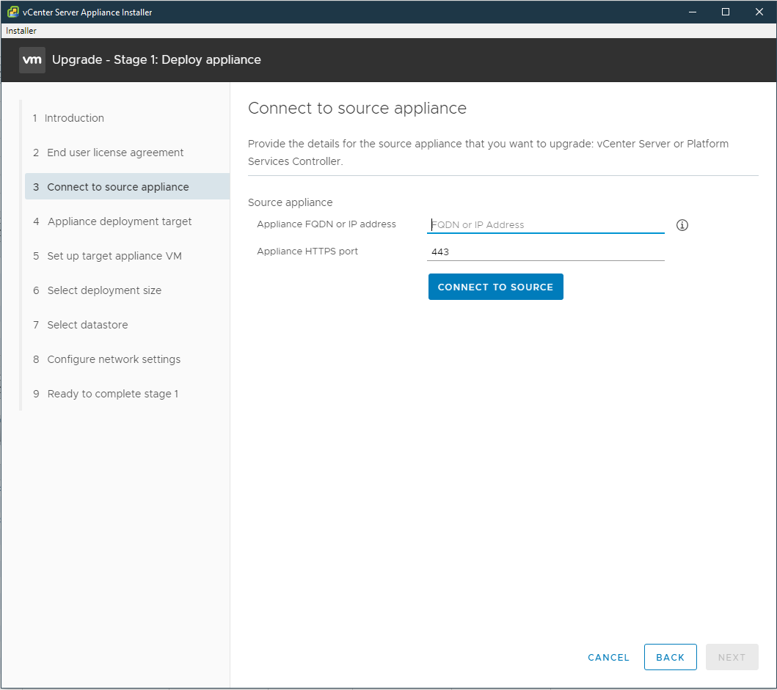Click the Connect to Source button
The image size is (777, 690).
[495, 287]
